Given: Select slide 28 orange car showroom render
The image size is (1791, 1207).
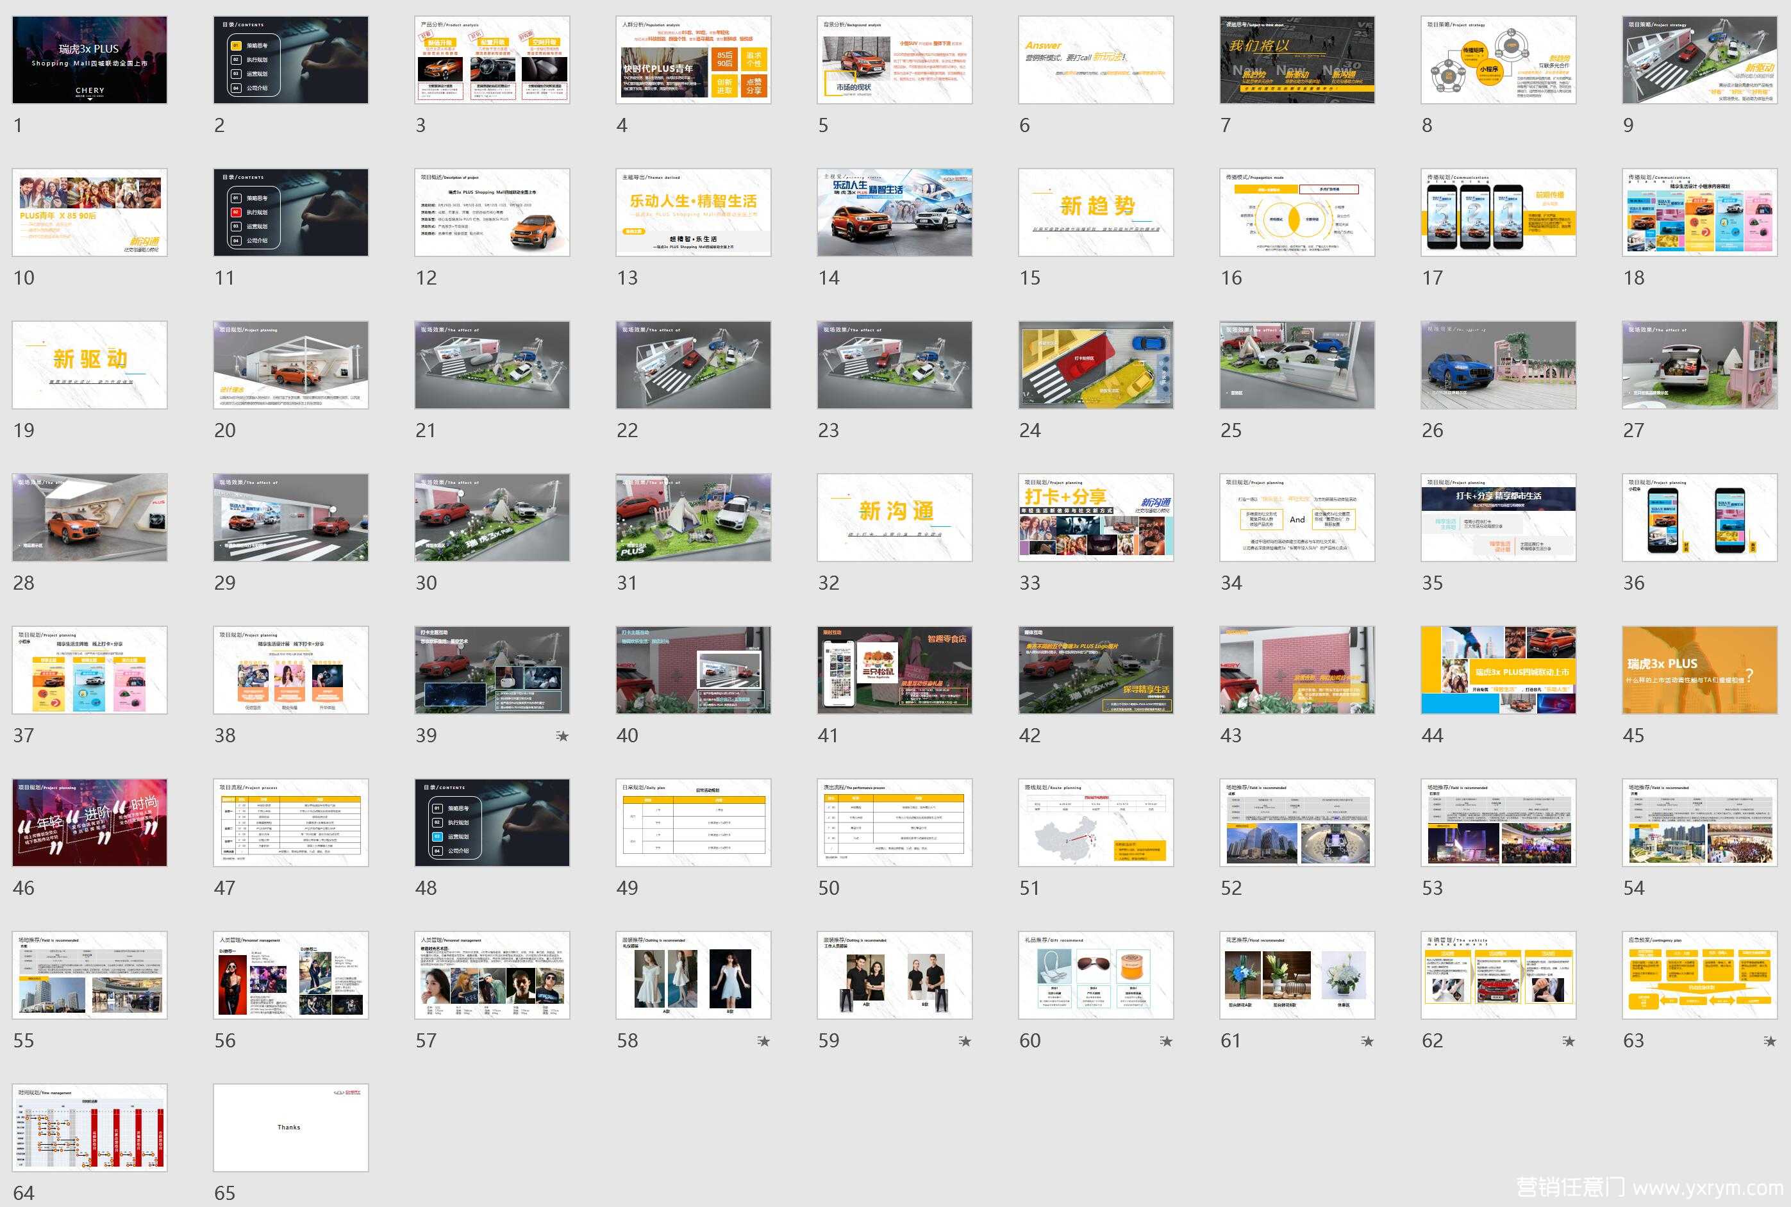Looking at the screenshot, I should [x=90, y=517].
